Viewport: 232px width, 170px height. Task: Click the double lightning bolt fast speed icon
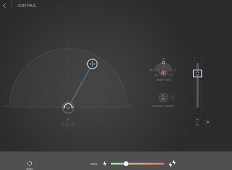click(x=172, y=163)
